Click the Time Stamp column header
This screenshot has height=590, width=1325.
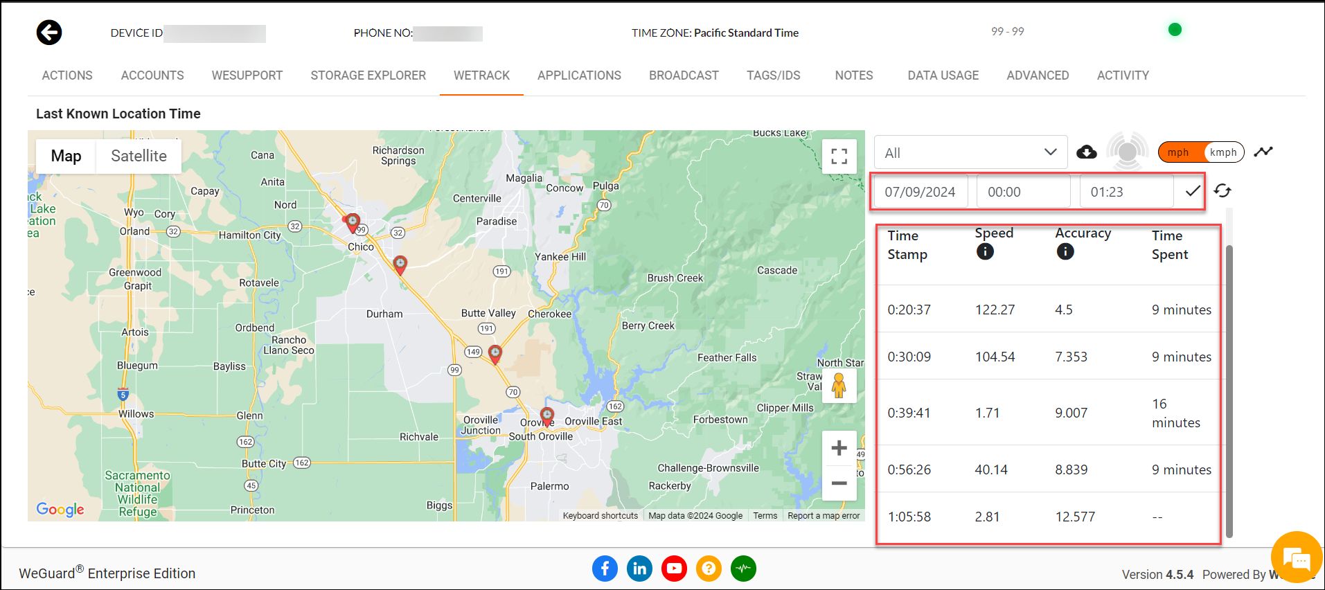coord(907,245)
